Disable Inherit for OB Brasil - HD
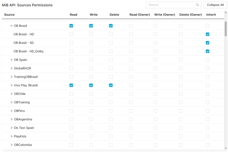Screen dimensions: 228x152 point(207,34)
